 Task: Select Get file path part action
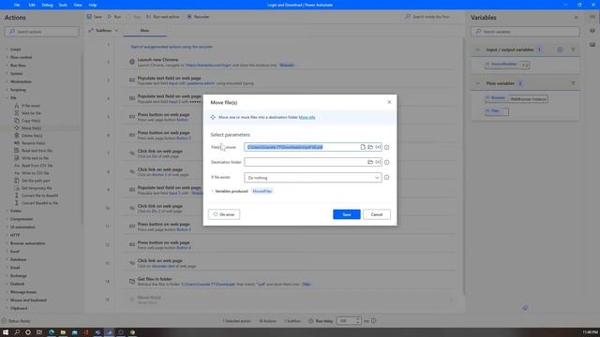pyautogui.click(x=36, y=181)
